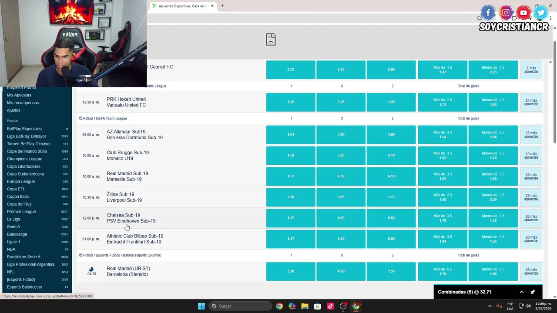Select the Apuestas Deportivas browser tab

coord(183,6)
